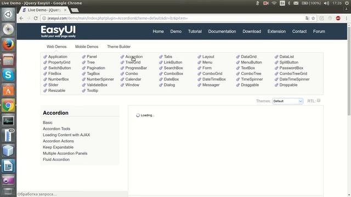Click the plugin icon beside Layout
Image resolution: width=351 pixels, height=197 pixels.
click(x=199, y=57)
